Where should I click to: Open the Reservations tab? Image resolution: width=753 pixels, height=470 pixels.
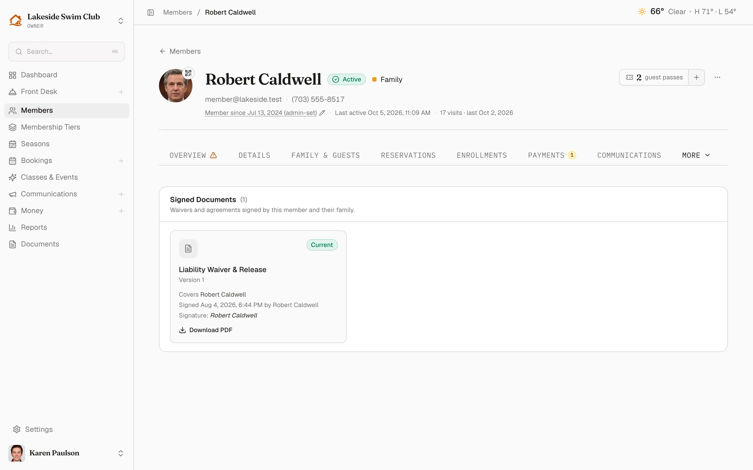tap(408, 155)
